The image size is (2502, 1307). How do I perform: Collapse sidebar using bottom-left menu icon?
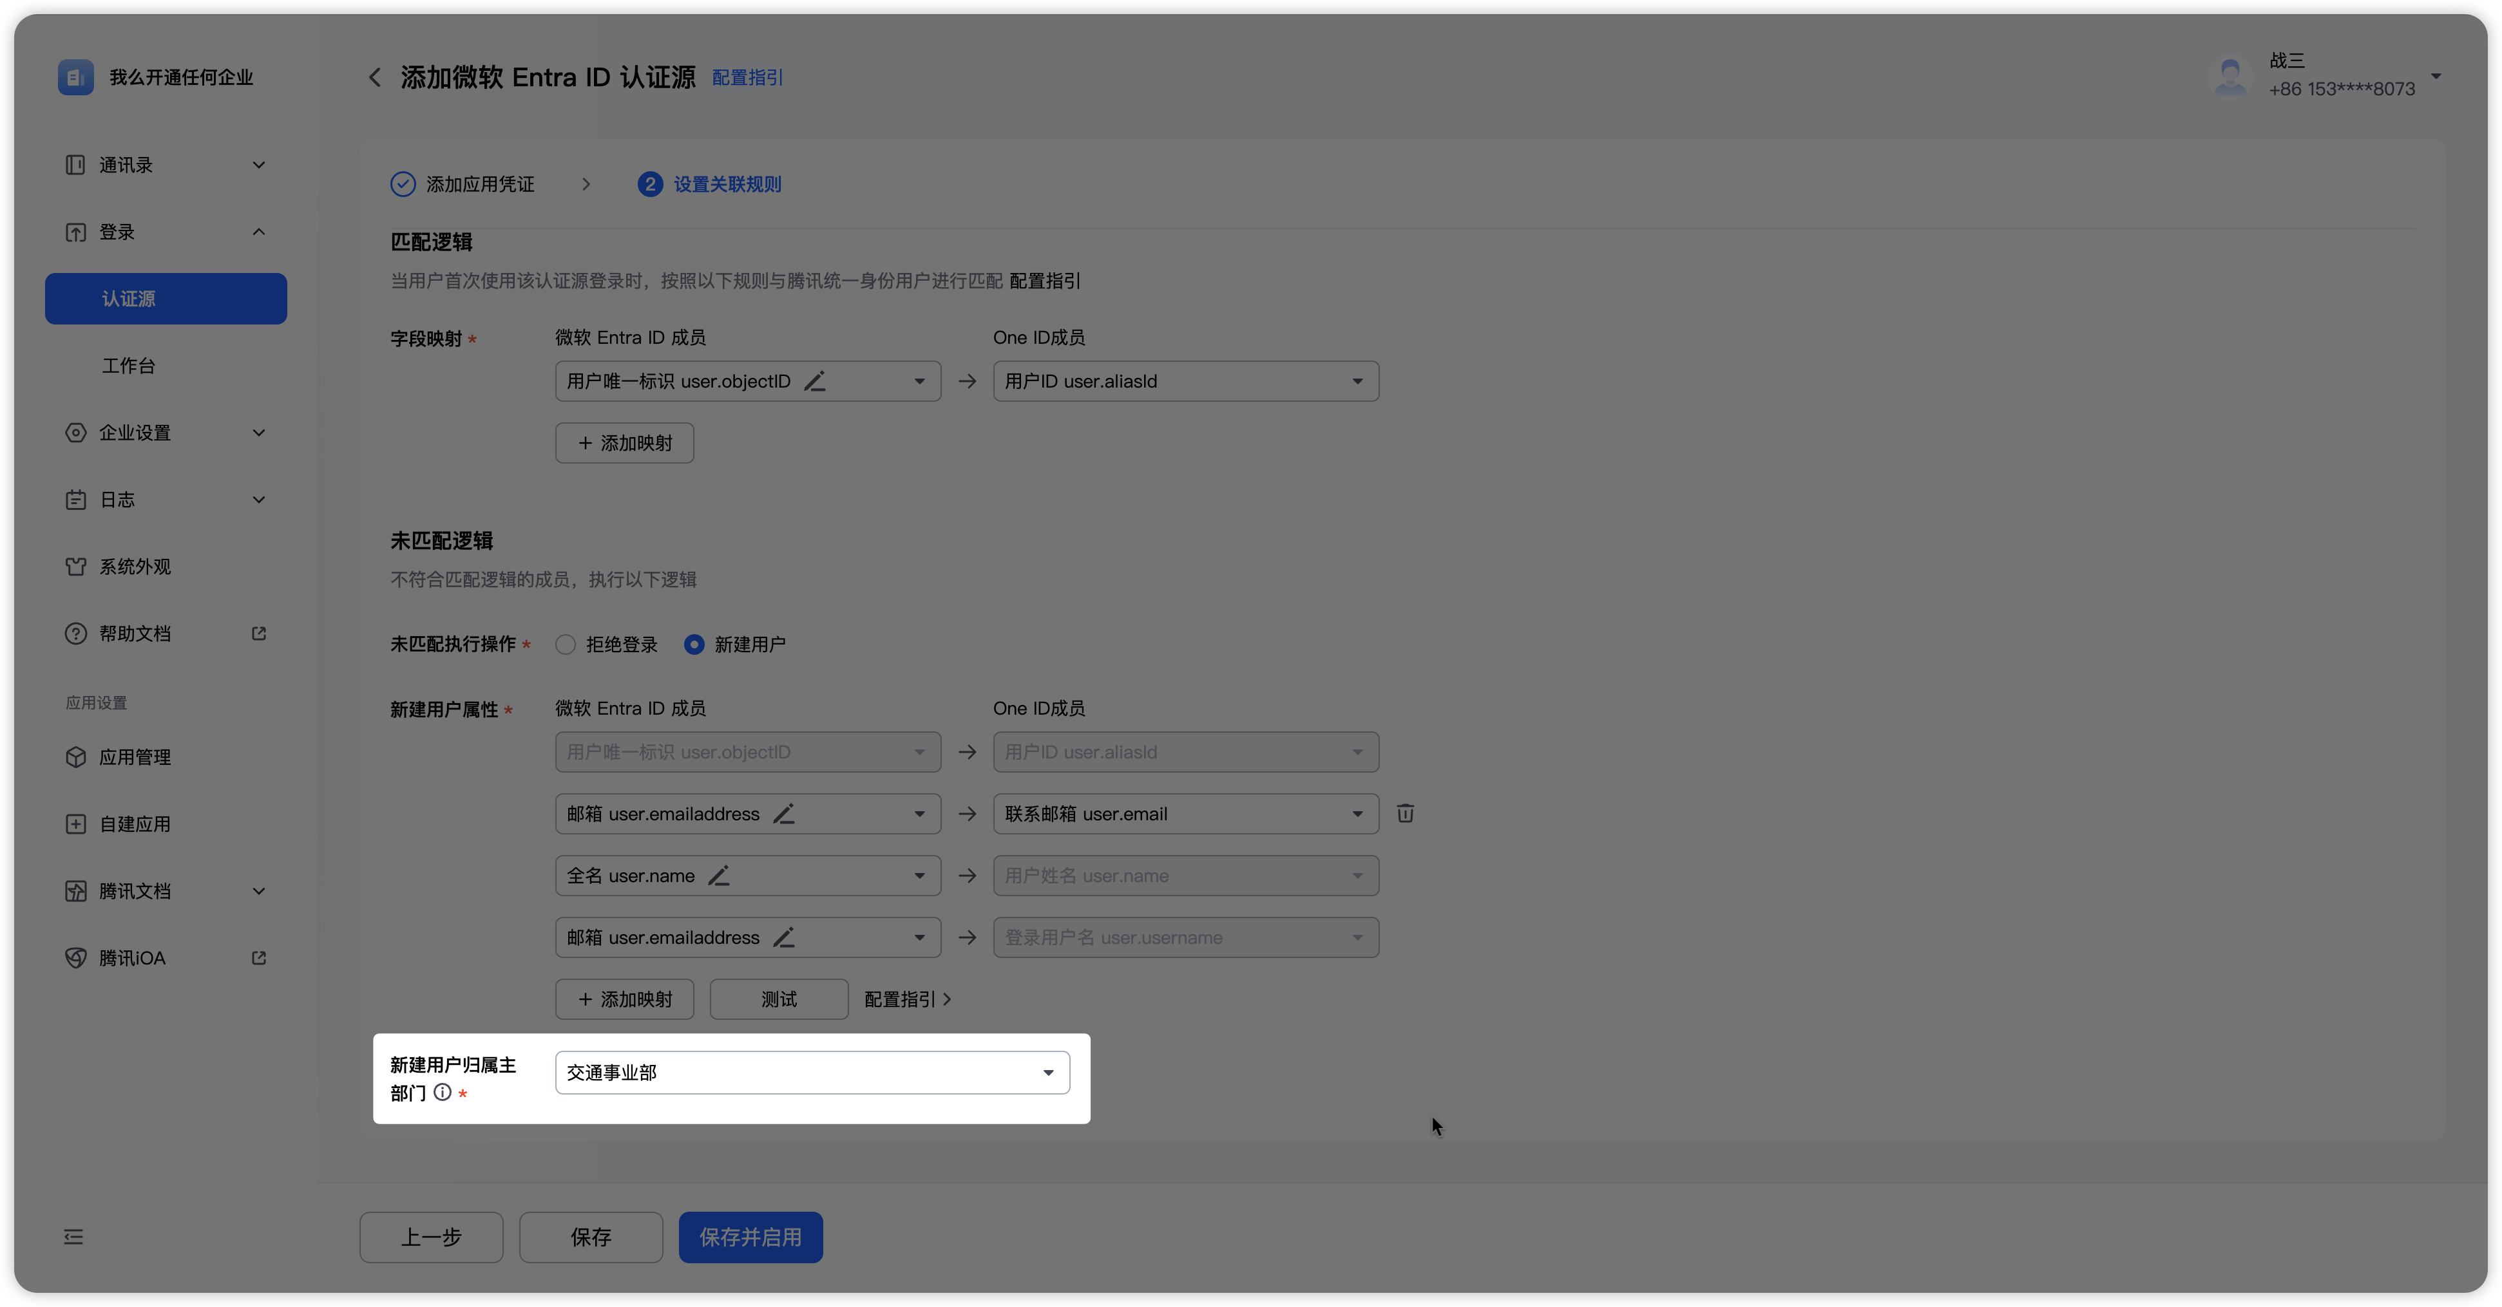(x=74, y=1237)
